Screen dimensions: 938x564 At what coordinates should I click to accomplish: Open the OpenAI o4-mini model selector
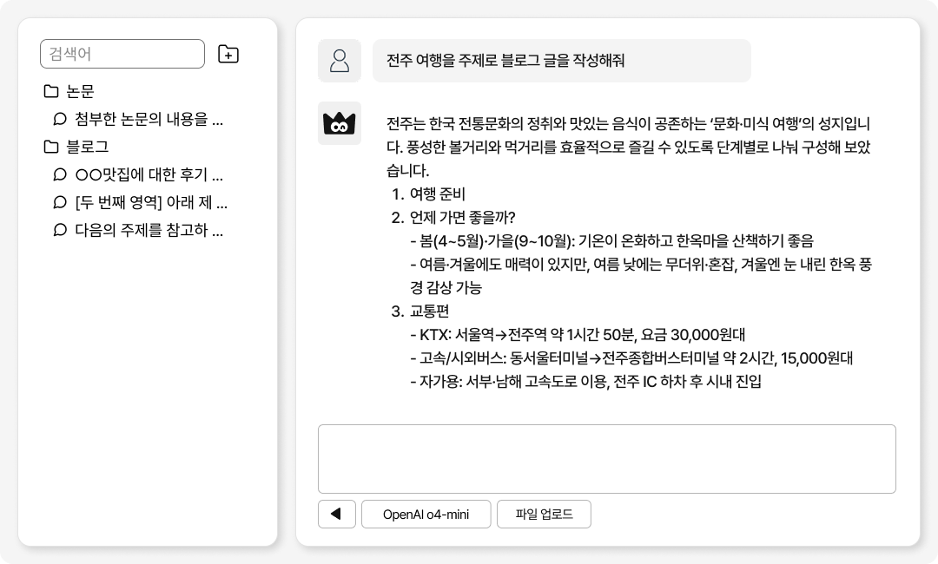[426, 514]
